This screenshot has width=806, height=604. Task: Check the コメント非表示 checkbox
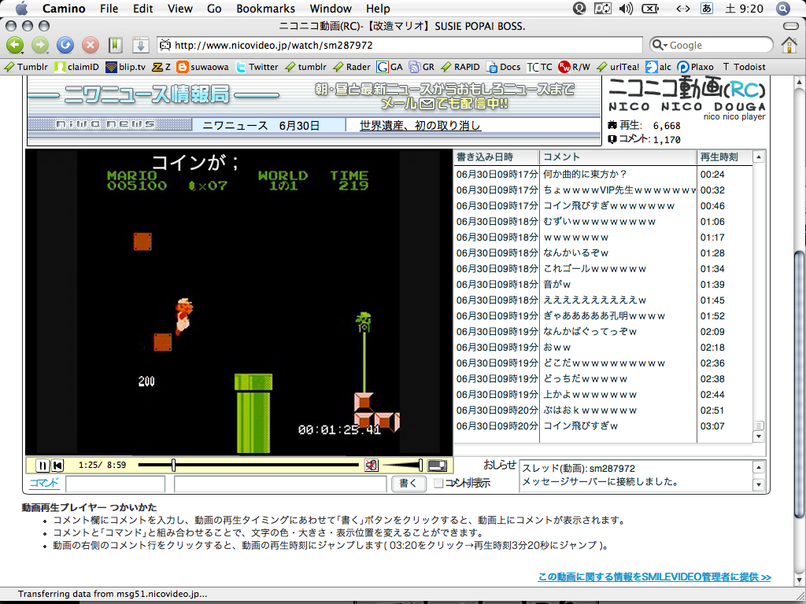(x=438, y=484)
